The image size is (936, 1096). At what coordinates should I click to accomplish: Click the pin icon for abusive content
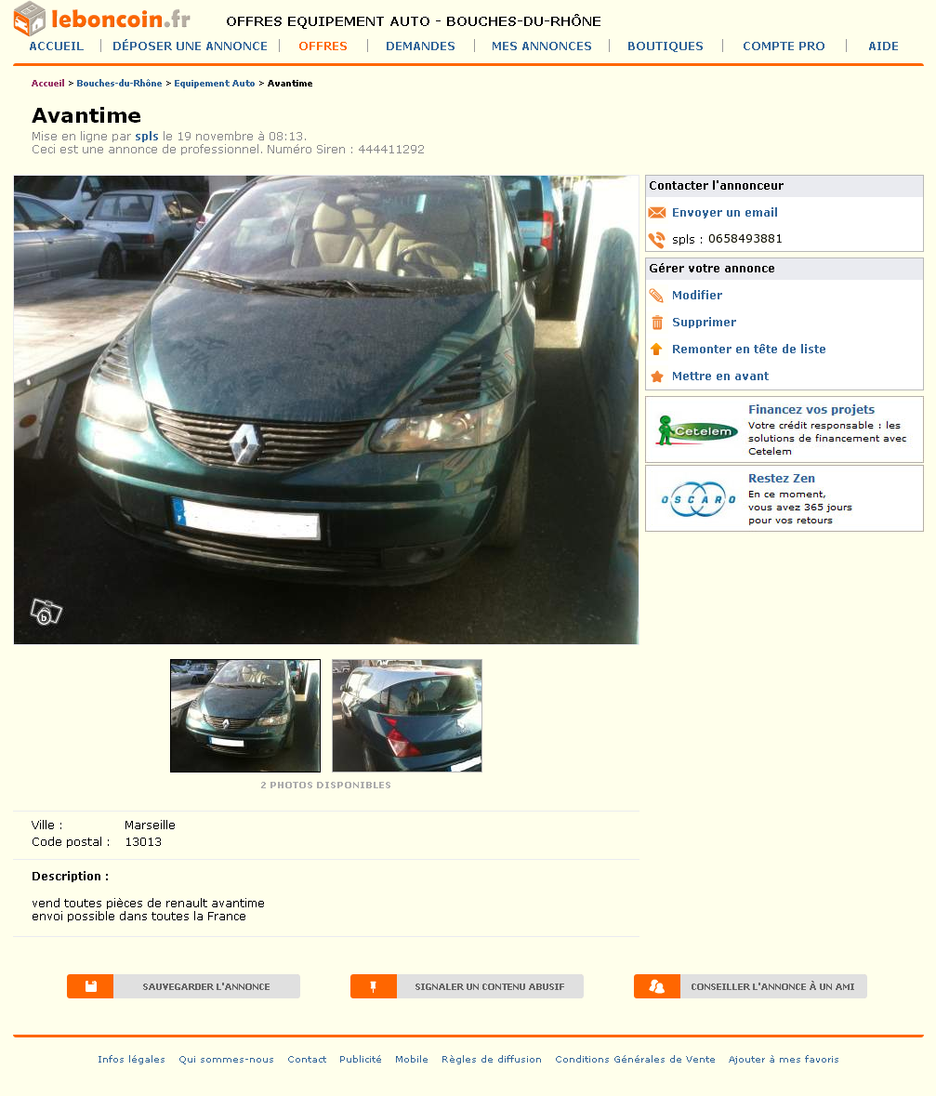pos(374,986)
